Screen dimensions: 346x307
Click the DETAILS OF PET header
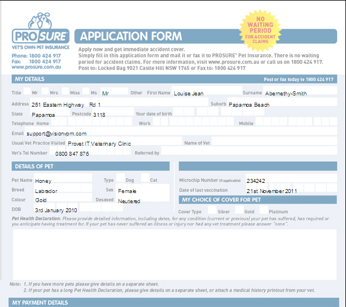[90, 166]
